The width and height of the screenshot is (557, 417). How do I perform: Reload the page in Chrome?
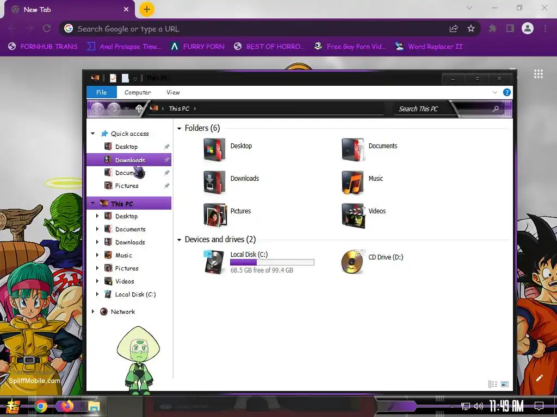(47, 28)
